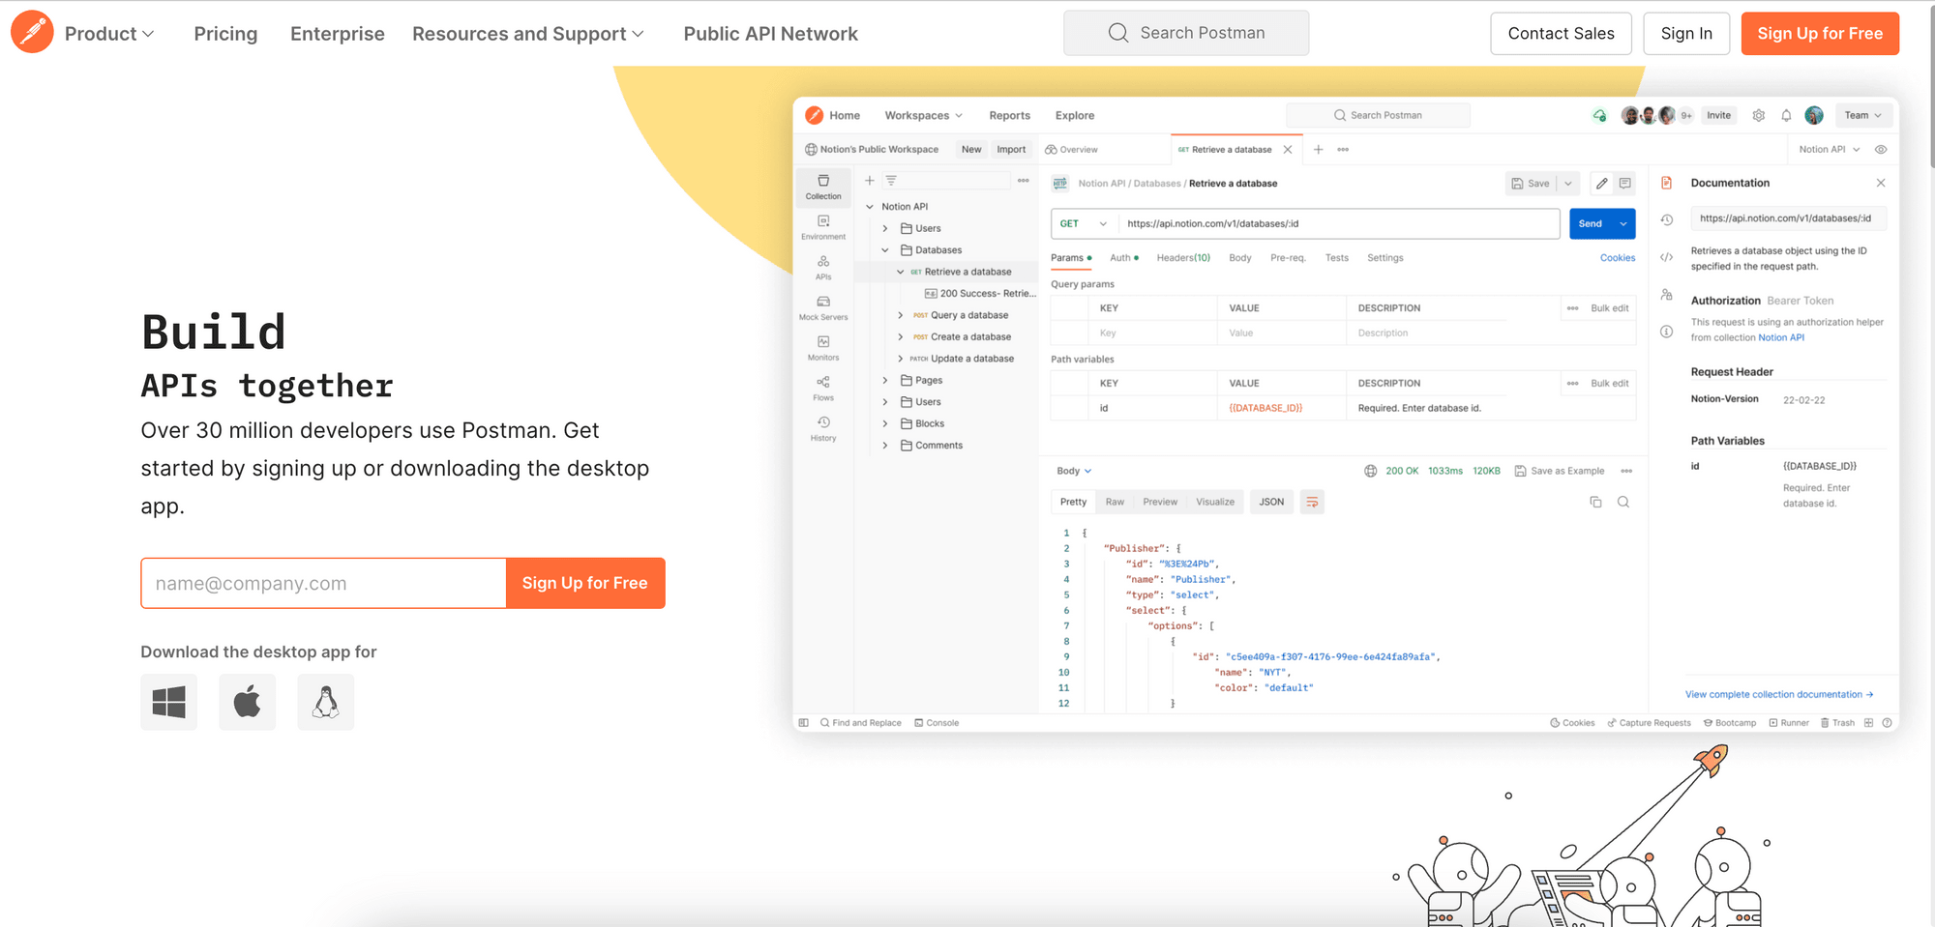This screenshot has width=1935, height=927.
Task: Click the Postman logo icon
Action: 32,33
